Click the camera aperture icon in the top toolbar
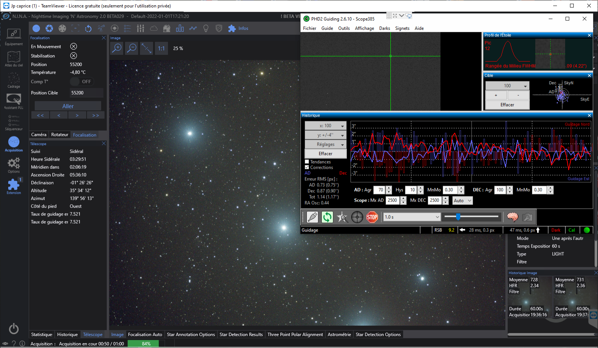 pyautogui.click(x=49, y=28)
